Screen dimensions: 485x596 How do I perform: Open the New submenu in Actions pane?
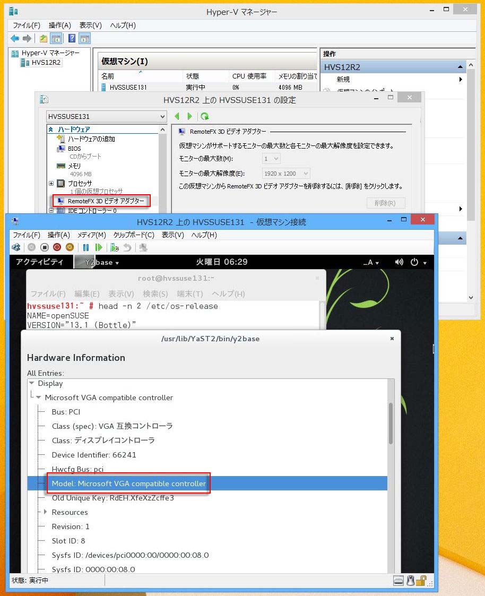coord(393,79)
